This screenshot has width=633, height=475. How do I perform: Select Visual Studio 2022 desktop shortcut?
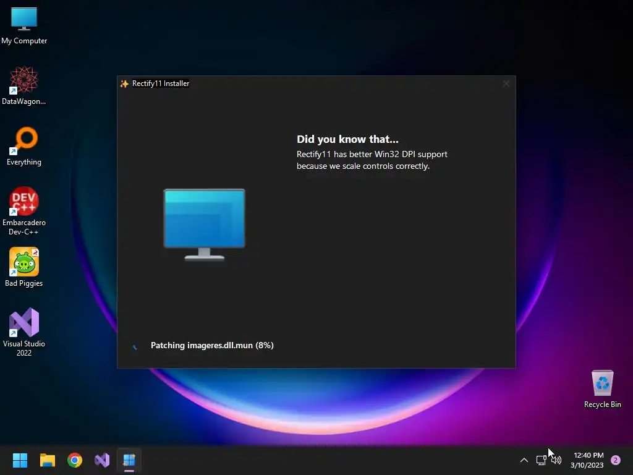24,332
